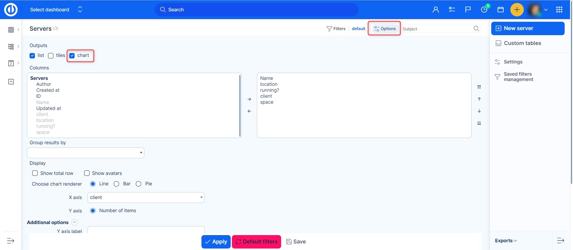The height and width of the screenshot is (250, 573).
Task: Open the apps grid menu icon
Action: click(x=559, y=10)
